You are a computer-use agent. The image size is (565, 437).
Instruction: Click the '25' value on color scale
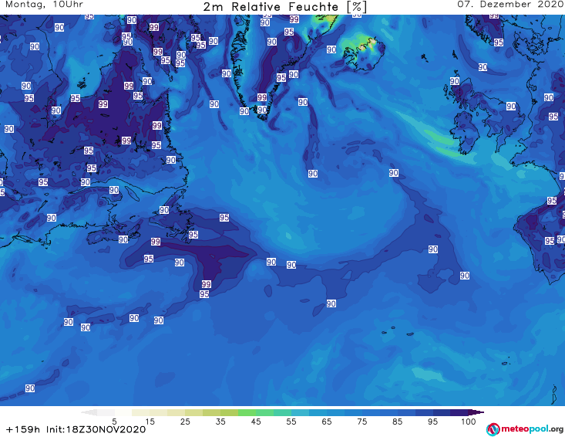(185, 422)
